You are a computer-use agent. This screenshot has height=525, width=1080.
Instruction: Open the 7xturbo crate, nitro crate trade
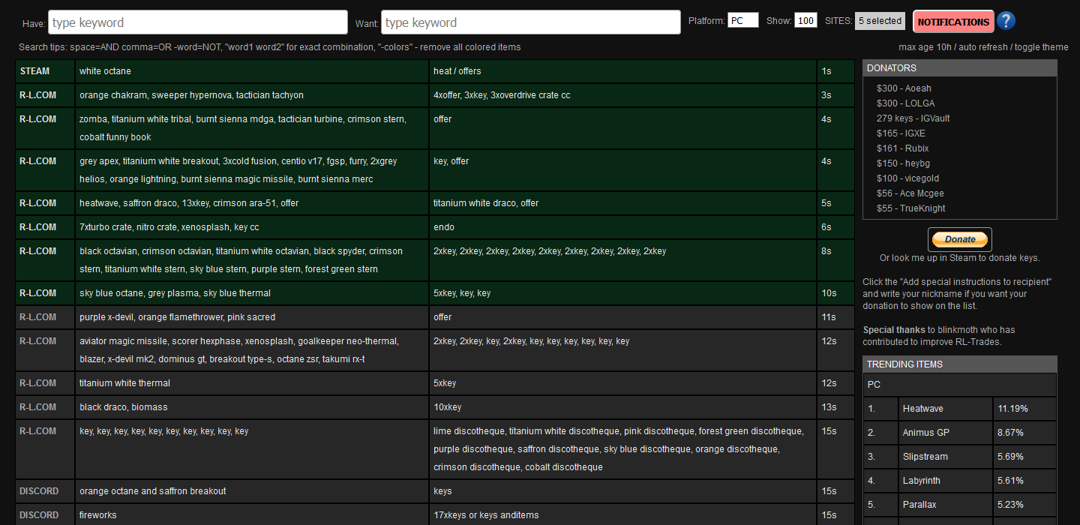point(252,227)
